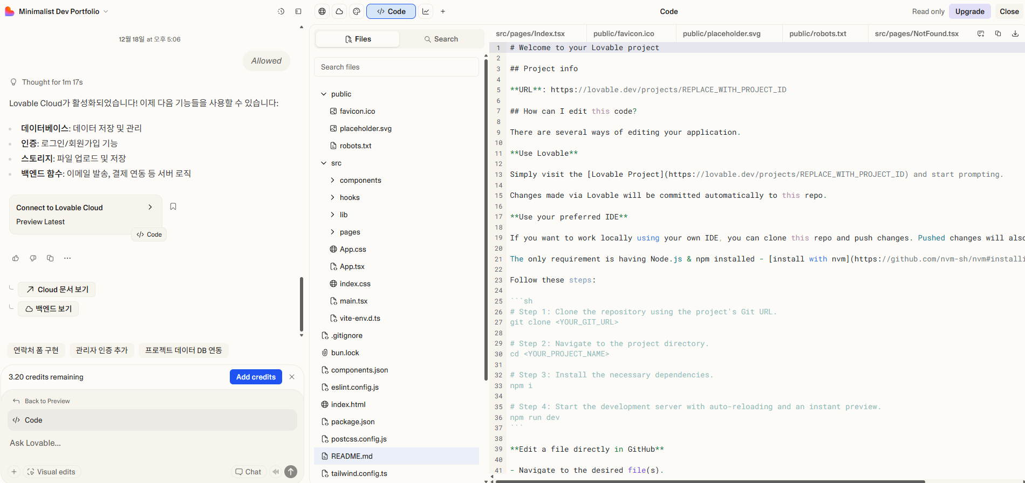
Task: Click the Search files input
Action: tap(397, 67)
